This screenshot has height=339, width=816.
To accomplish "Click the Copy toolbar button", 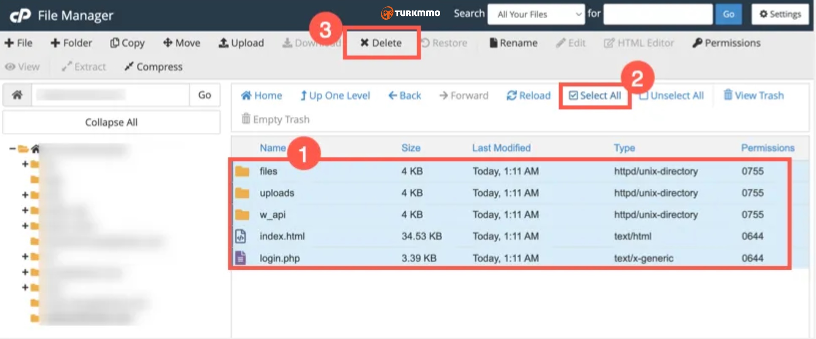I will [x=127, y=43].
